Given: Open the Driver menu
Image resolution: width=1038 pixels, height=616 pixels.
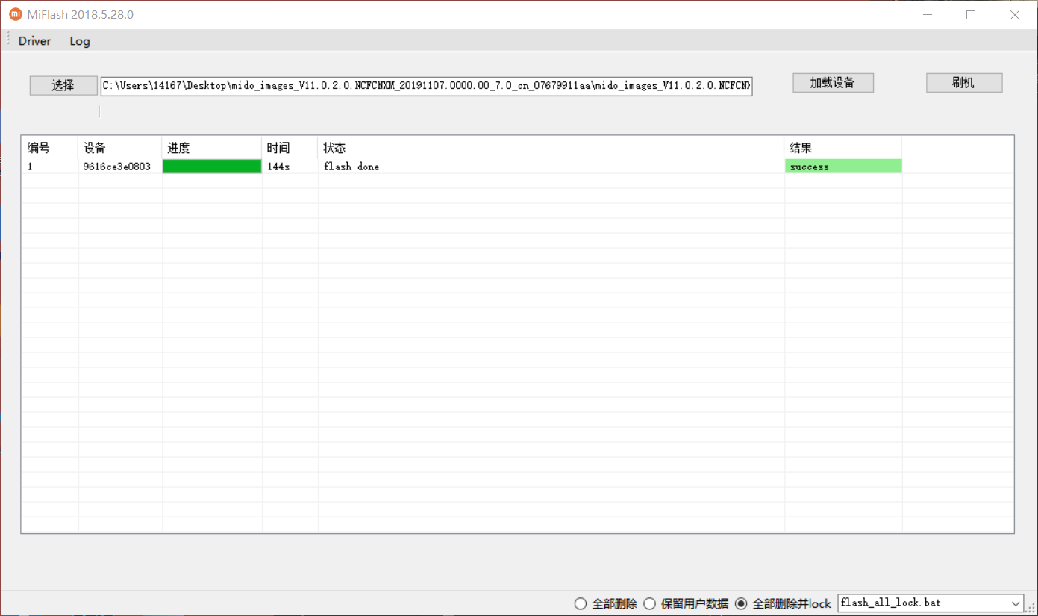Looking at the screenshot, I should (35, 41).
